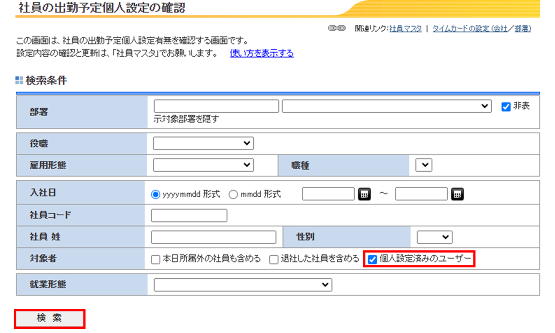555x333 pixels.
Task: Open the 性別 dropdown
Action: 434,237
